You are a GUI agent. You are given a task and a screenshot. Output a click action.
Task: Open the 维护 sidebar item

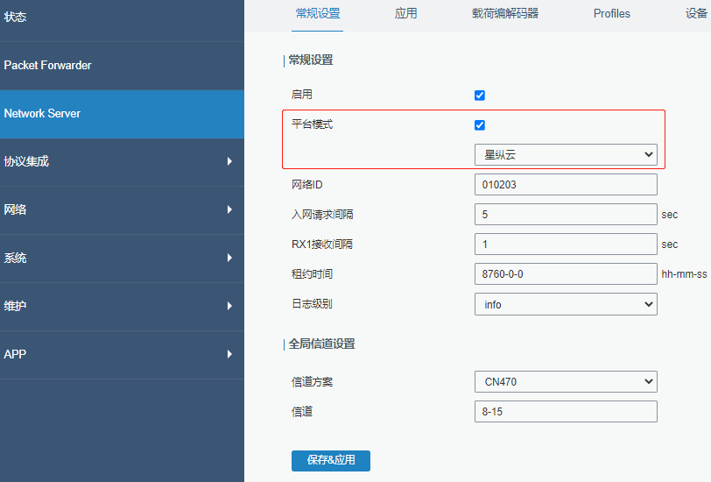[122, 307]
